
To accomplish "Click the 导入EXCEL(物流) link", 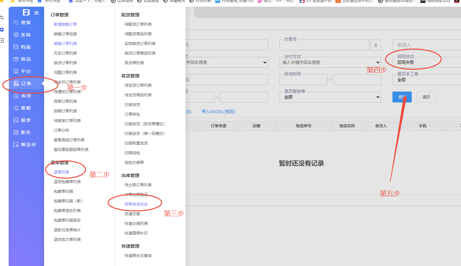I will 218,112.
